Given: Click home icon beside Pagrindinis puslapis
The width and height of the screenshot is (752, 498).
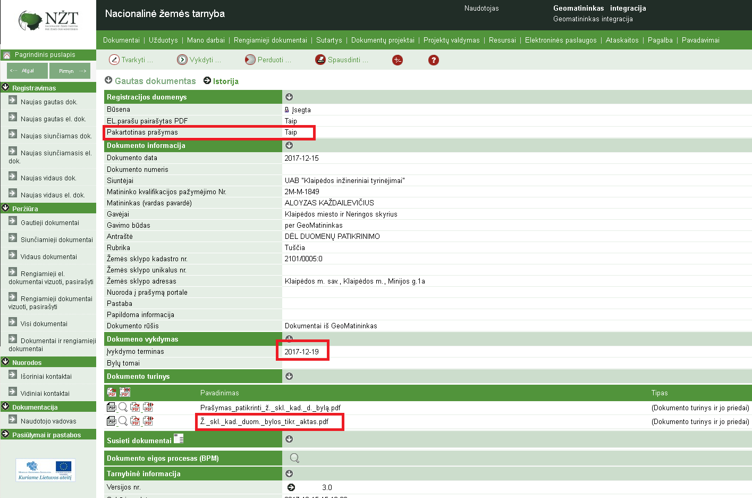Looking at the screenshot, I should [7, 55].
